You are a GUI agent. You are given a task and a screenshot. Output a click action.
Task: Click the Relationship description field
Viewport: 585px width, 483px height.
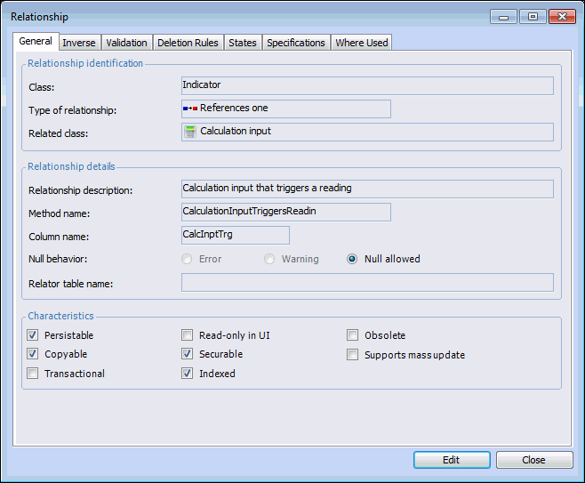pos(366,189)
